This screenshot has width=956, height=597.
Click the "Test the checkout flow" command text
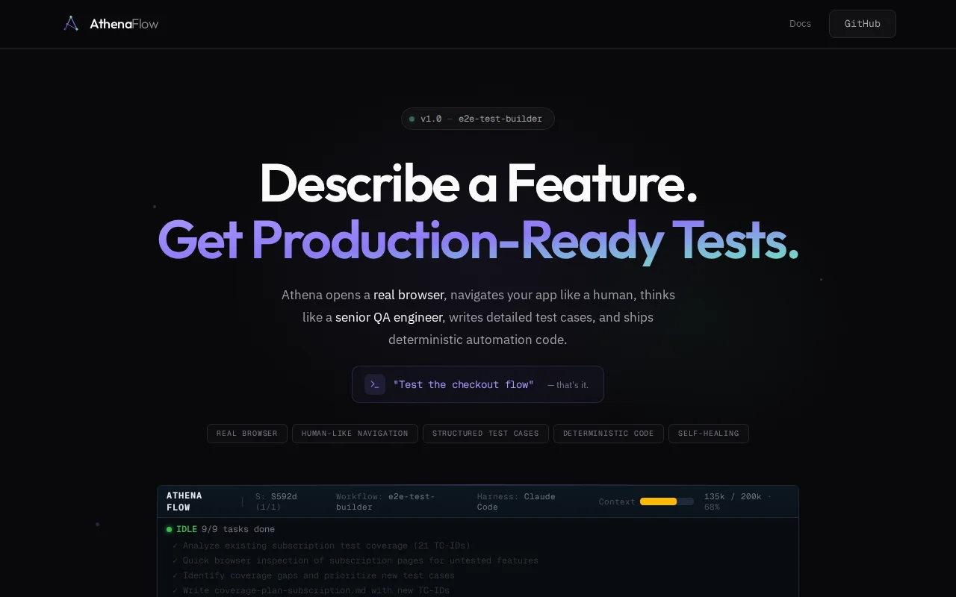click(463, 384)
